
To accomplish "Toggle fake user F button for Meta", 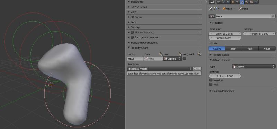I will pos(273,16).
